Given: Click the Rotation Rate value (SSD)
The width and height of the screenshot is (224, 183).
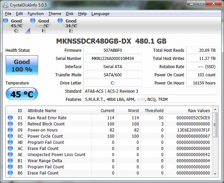Looking at the screenshot, I should 201,67.
